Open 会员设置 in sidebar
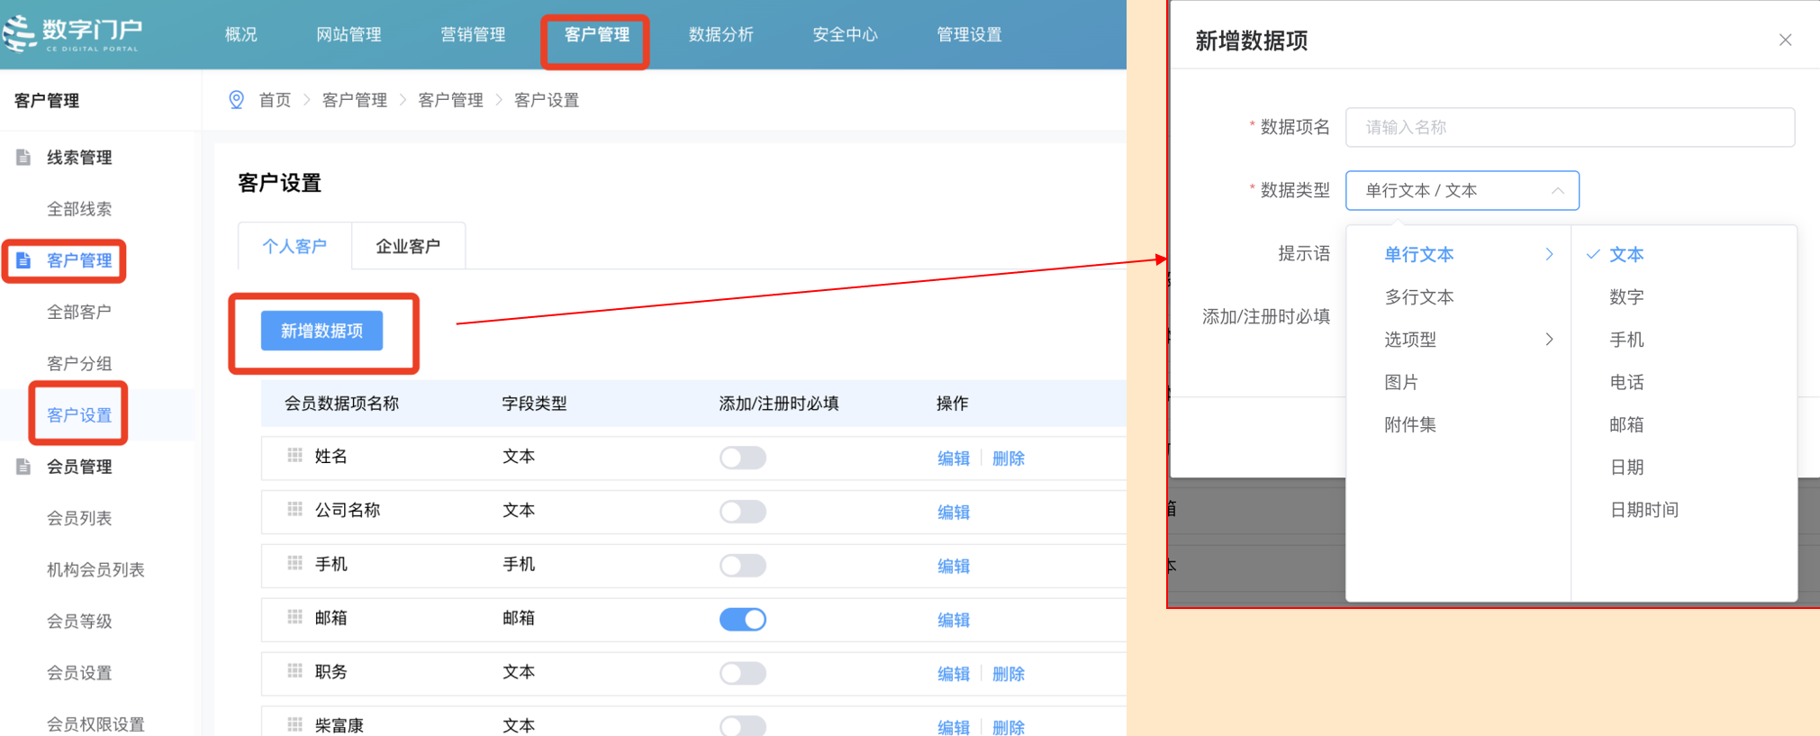 coord(79,673)
